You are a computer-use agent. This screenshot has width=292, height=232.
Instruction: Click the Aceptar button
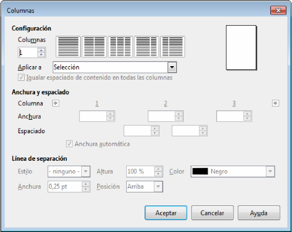(x=166, y=213)
